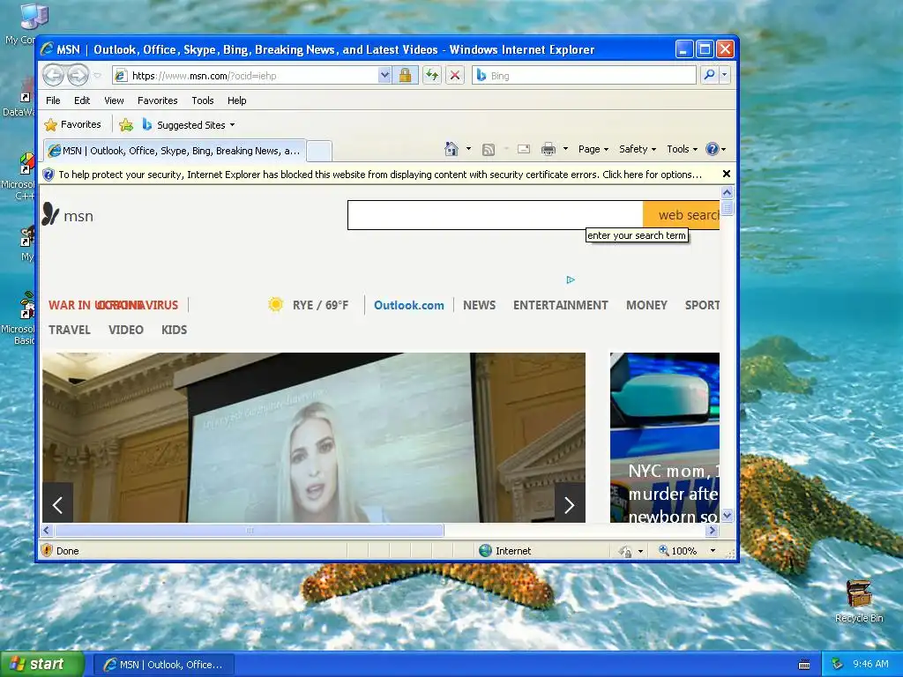Viewport: 903px width, 677px height.
Task: Dismiss the information bar with X
Action: coord(727,174)
